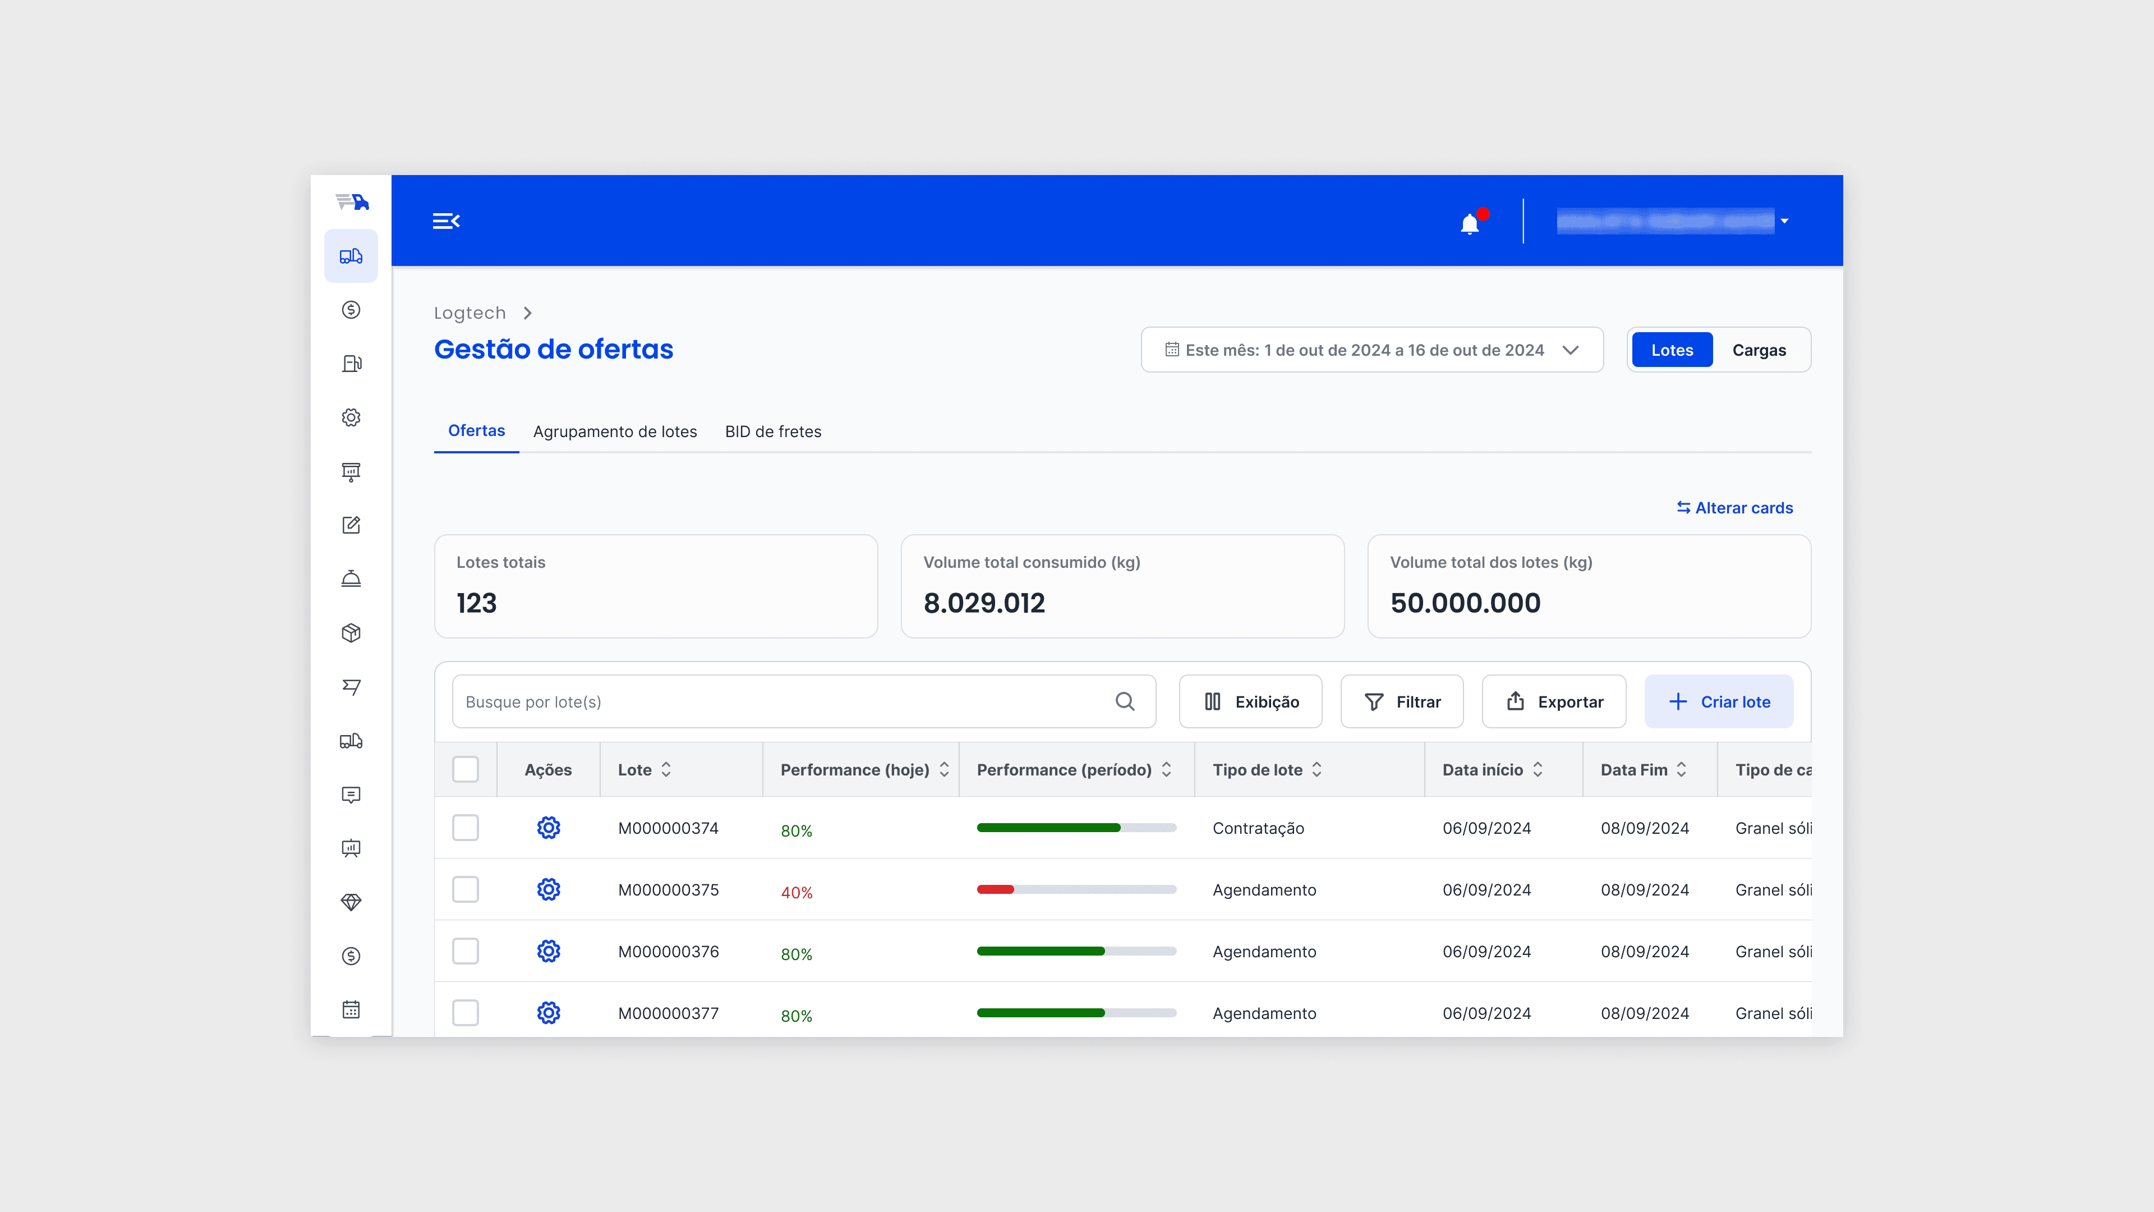The image size is (2154, 1212).
Task: Toggle the select-all checkbox in the table header
Action: [466, 769]
